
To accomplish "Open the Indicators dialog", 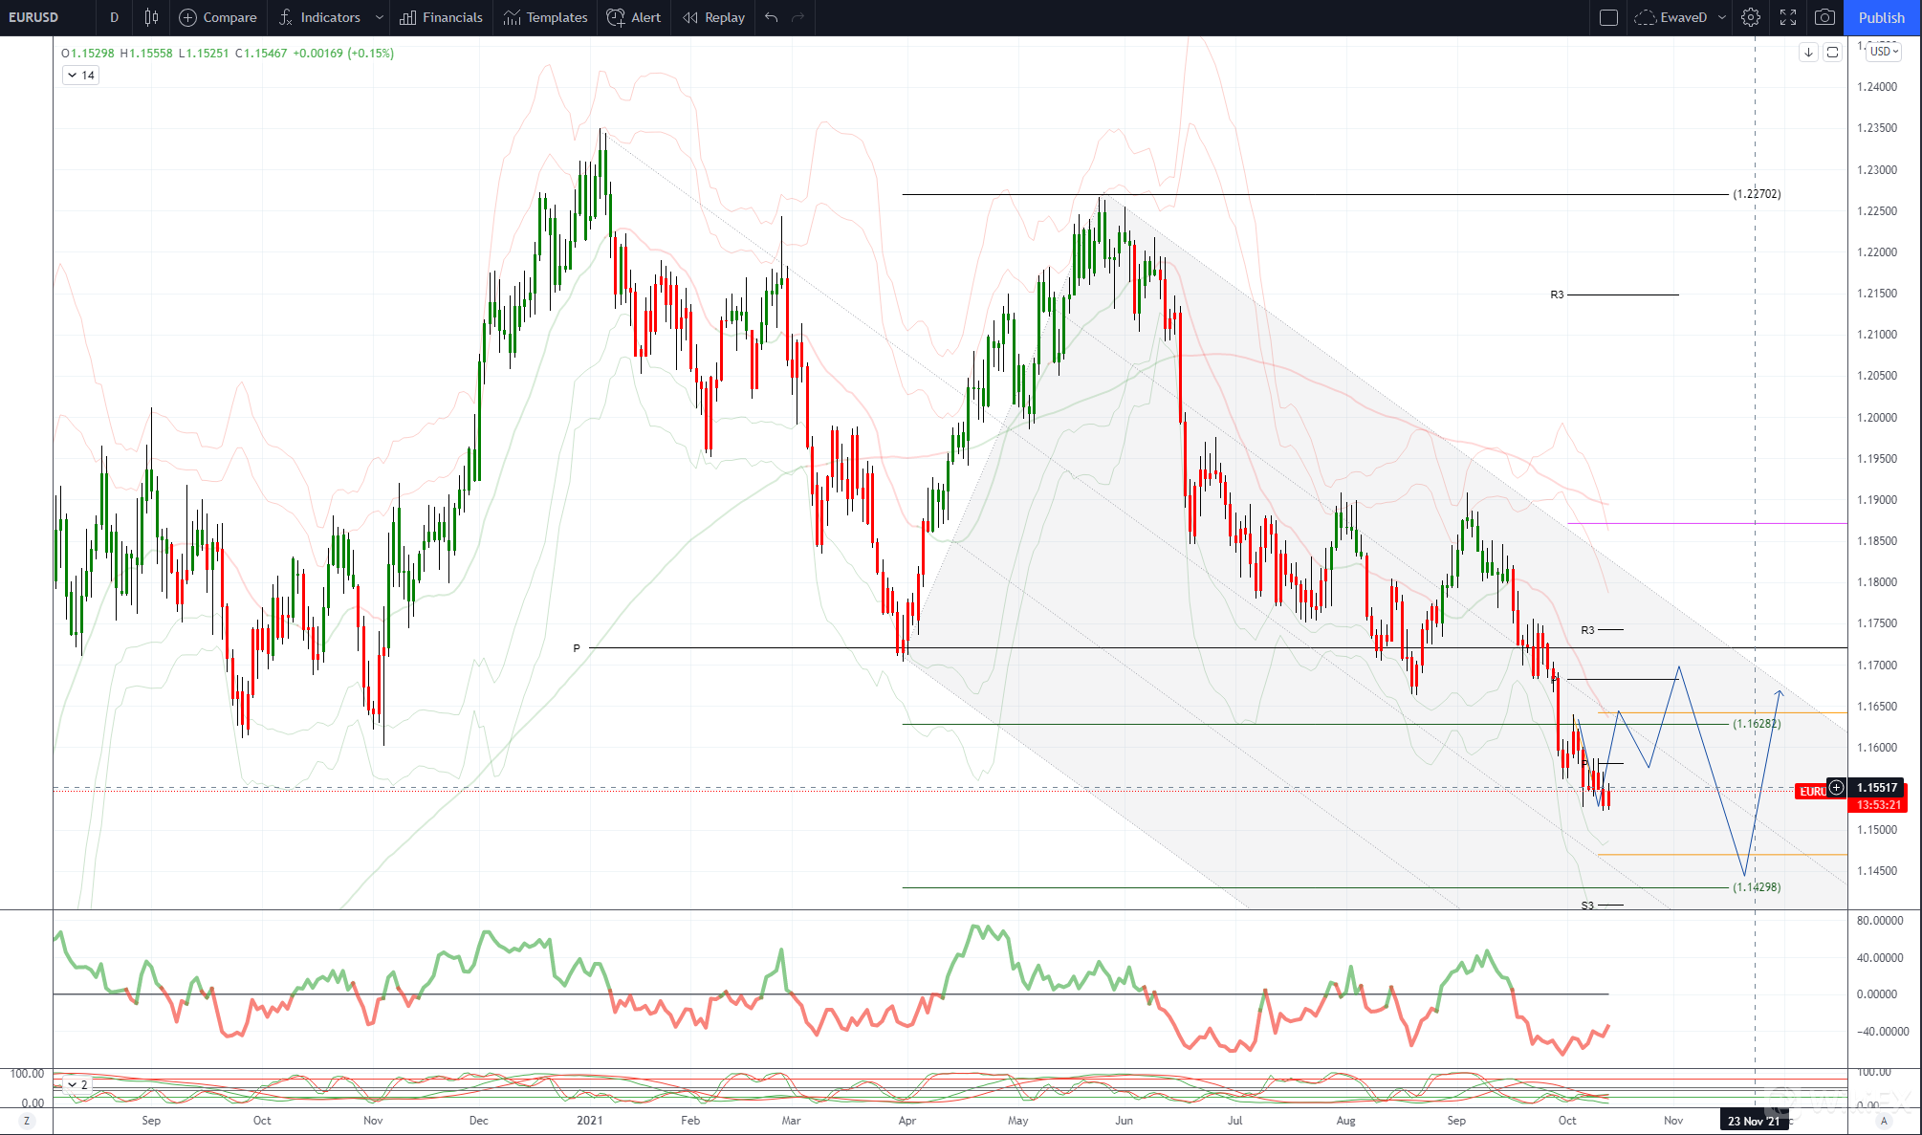I will (319, 17).
